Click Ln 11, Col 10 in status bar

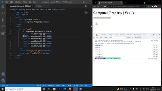42,85
